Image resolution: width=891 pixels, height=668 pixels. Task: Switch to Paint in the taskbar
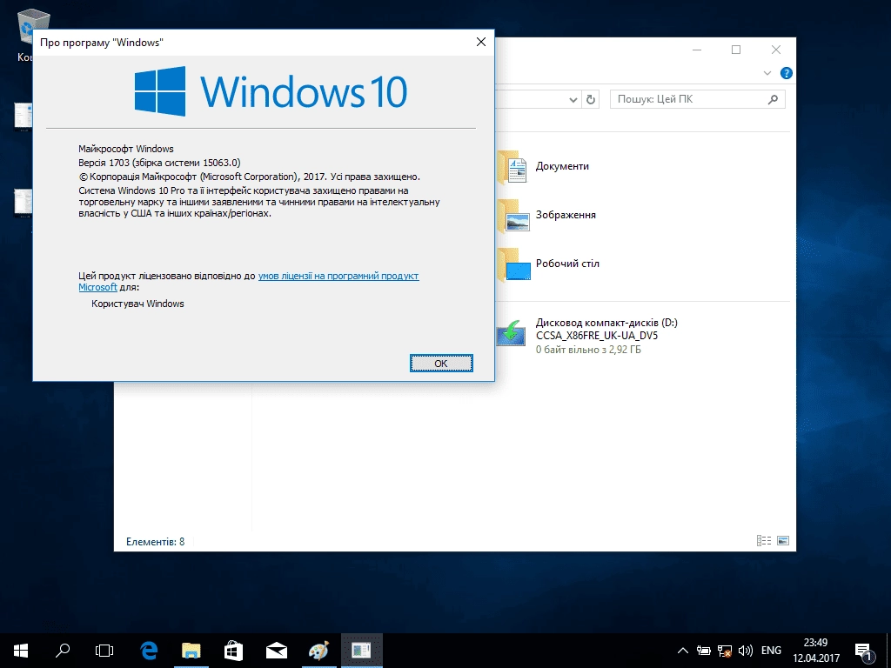pos(318,651)
